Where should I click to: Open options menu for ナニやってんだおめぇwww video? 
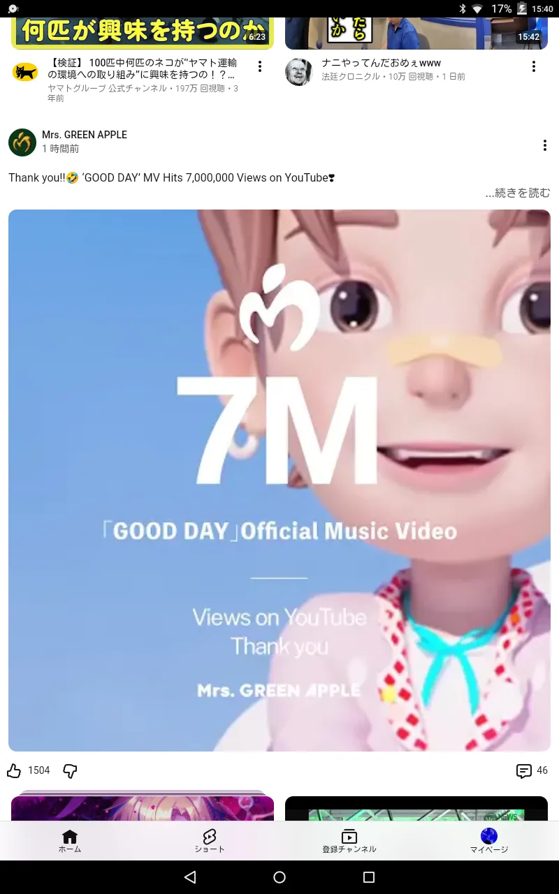tap(533, 66)
